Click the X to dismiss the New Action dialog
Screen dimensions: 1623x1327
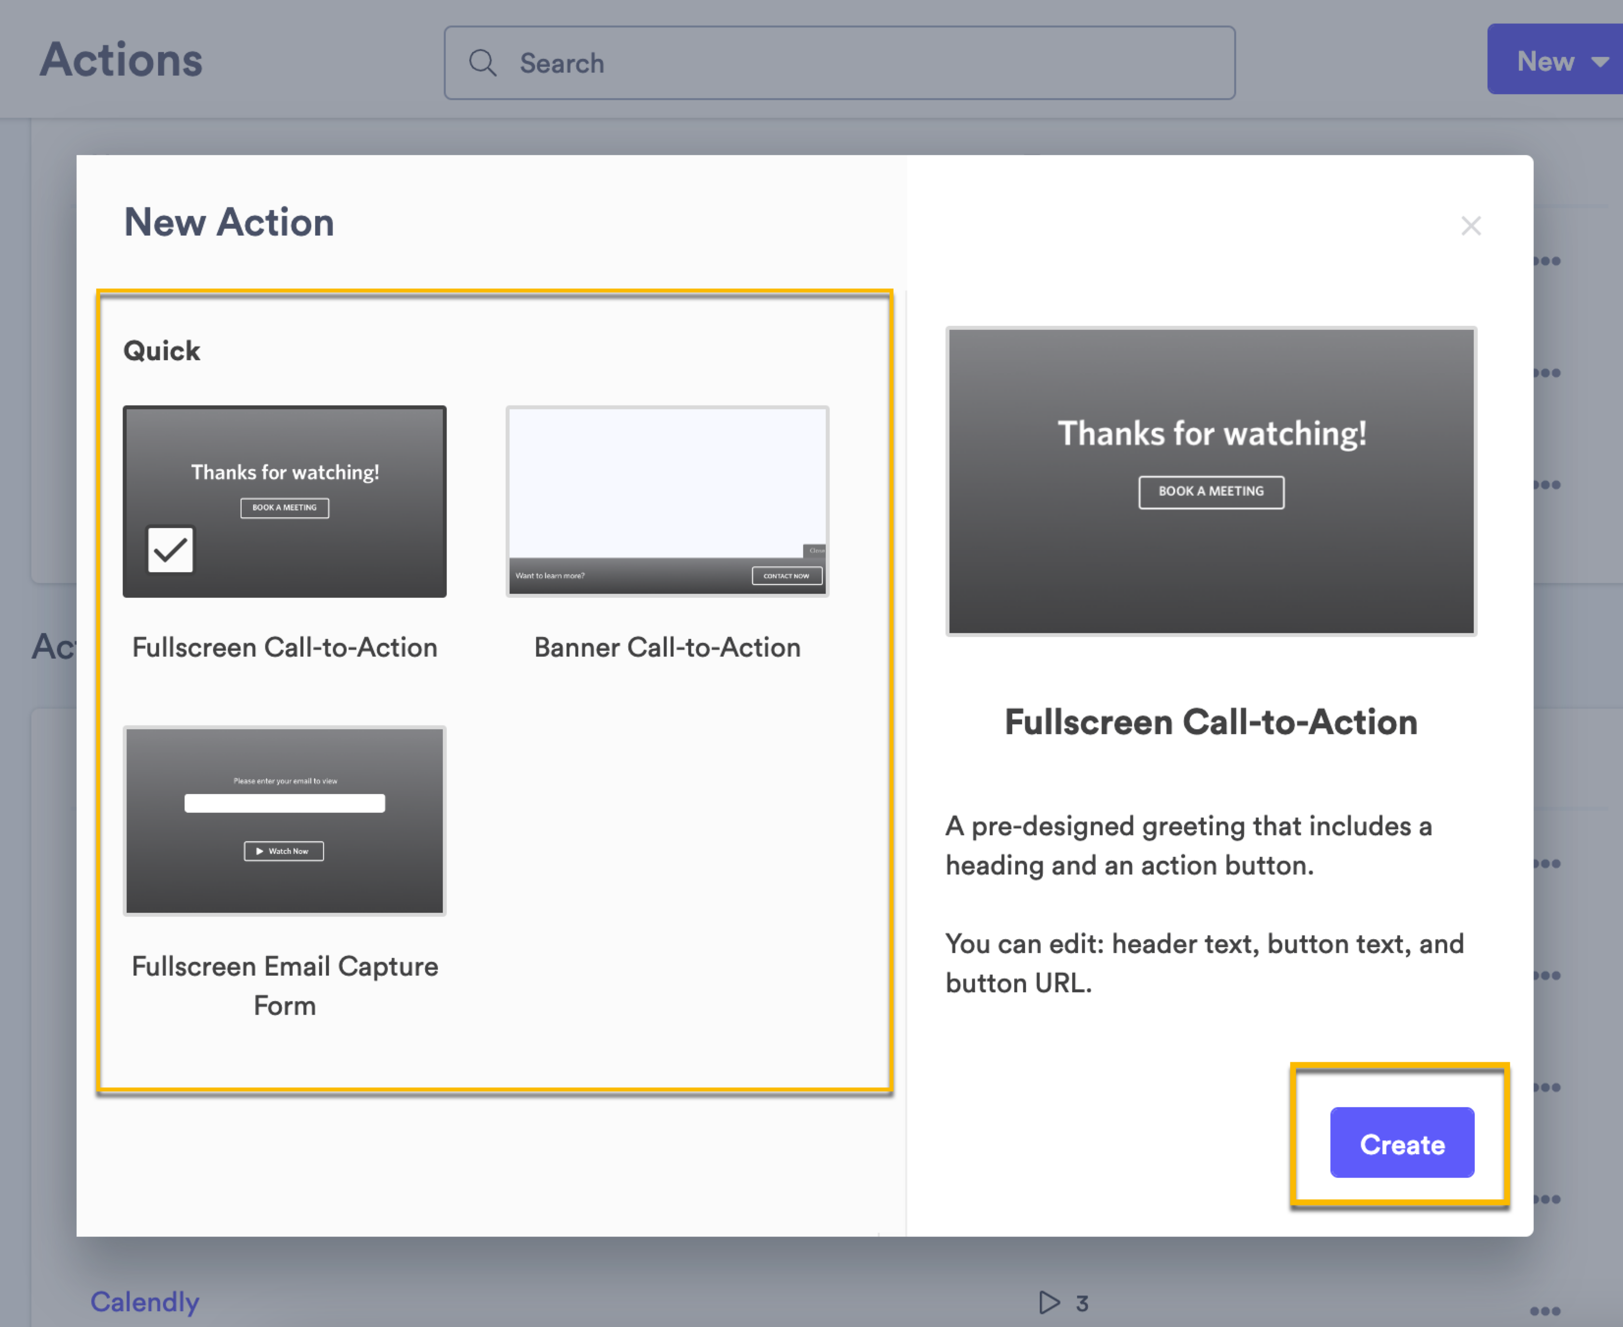tap(1471, 225)
